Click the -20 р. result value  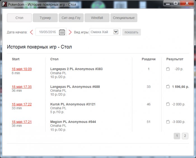click(179, 69)
